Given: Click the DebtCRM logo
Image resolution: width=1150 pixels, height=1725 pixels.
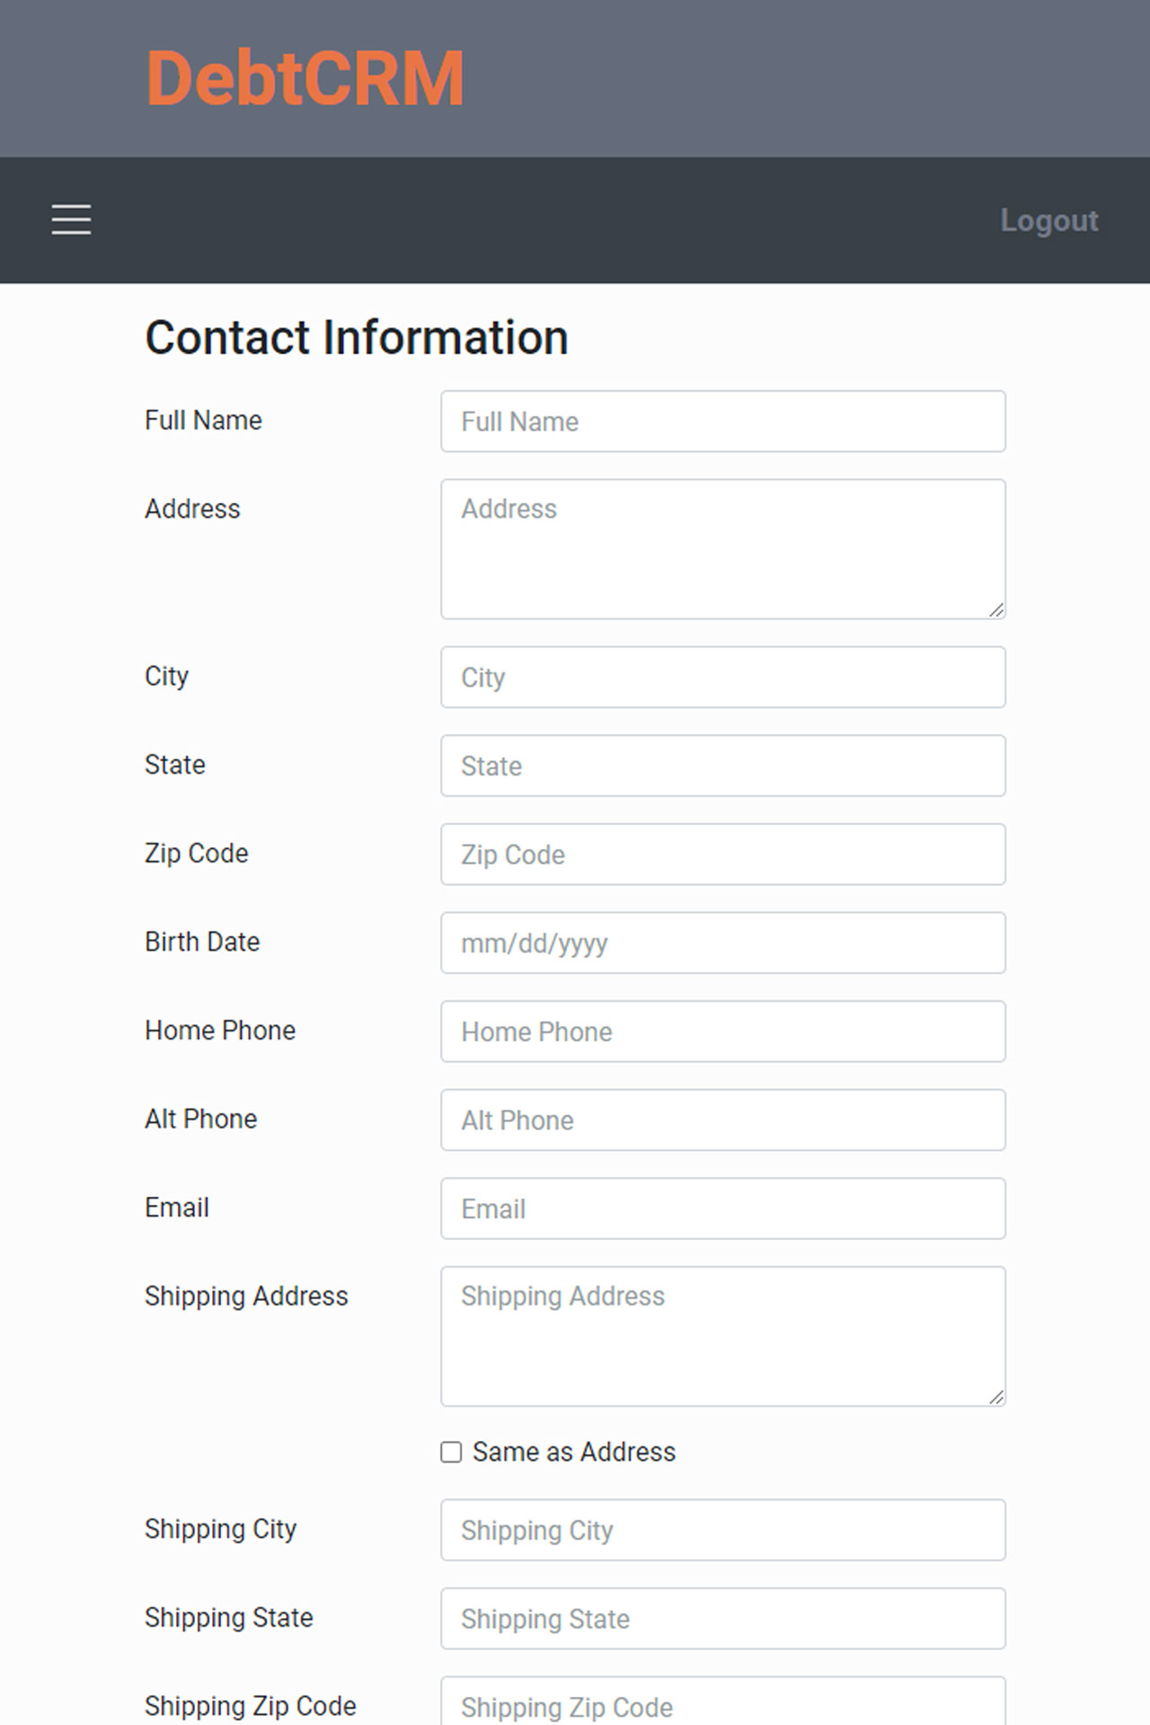Looking at the screenshot, I should (305, 79).
